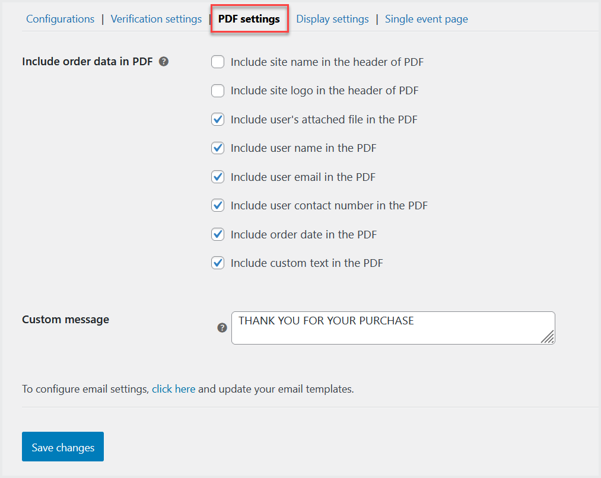The height and width of the screenshot is (478, 601).
Task: Click help icon beside Include order data
Action: pyautogui.click(x=164, y=61)
